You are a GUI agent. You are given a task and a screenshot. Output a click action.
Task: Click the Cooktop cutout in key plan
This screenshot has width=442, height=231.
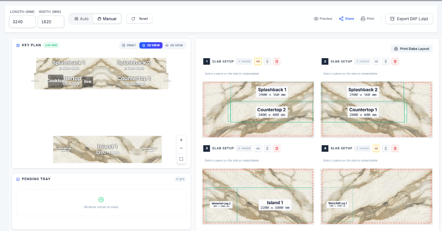pos(56,81)
